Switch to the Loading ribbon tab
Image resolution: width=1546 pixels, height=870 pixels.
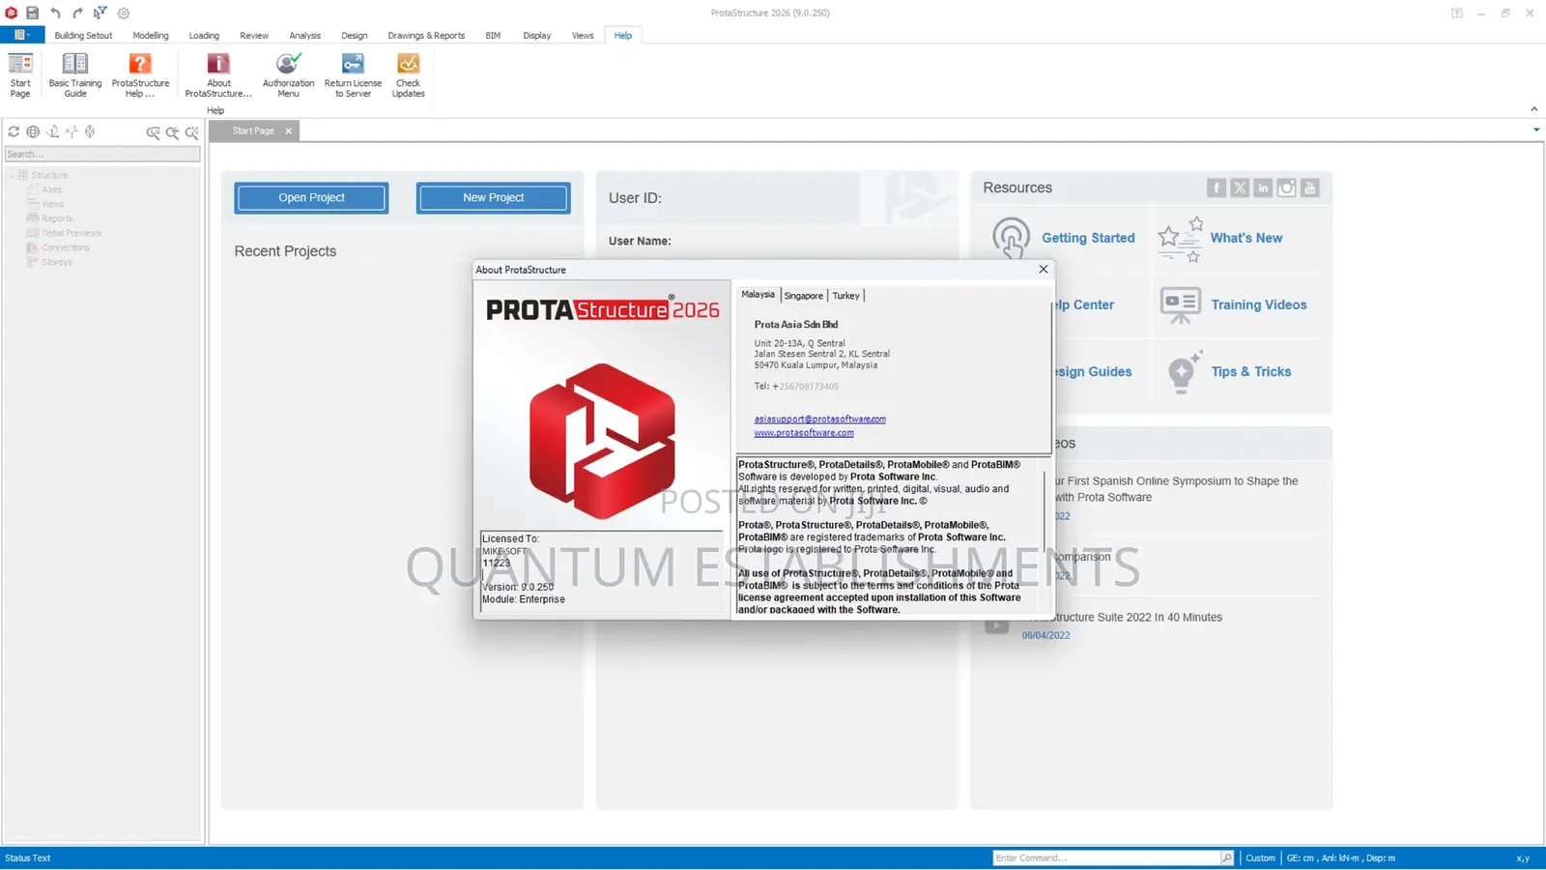click(204, 35)
